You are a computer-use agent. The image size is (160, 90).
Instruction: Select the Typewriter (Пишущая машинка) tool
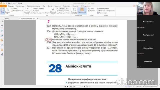click(74, 11)
